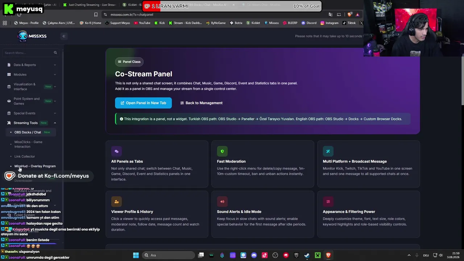Expand the Data & Reports menu chevron

point(55,65)
